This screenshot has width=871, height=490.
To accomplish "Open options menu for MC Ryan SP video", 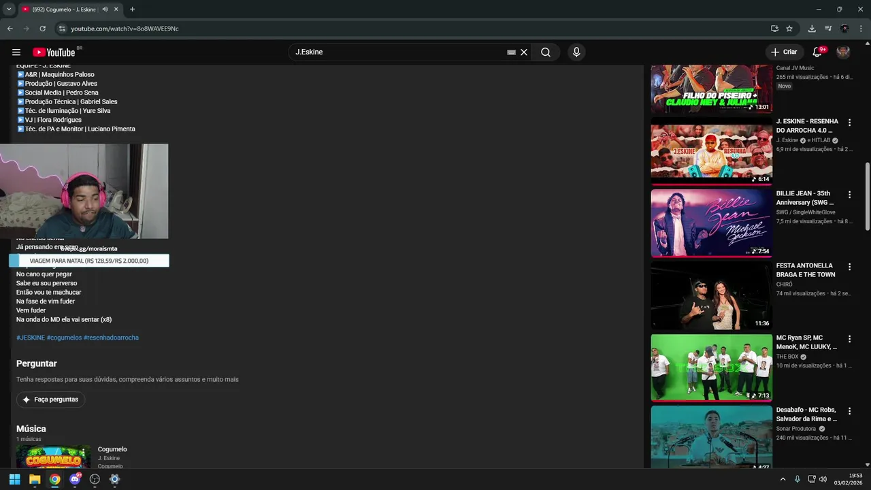I will pos(849,339).
